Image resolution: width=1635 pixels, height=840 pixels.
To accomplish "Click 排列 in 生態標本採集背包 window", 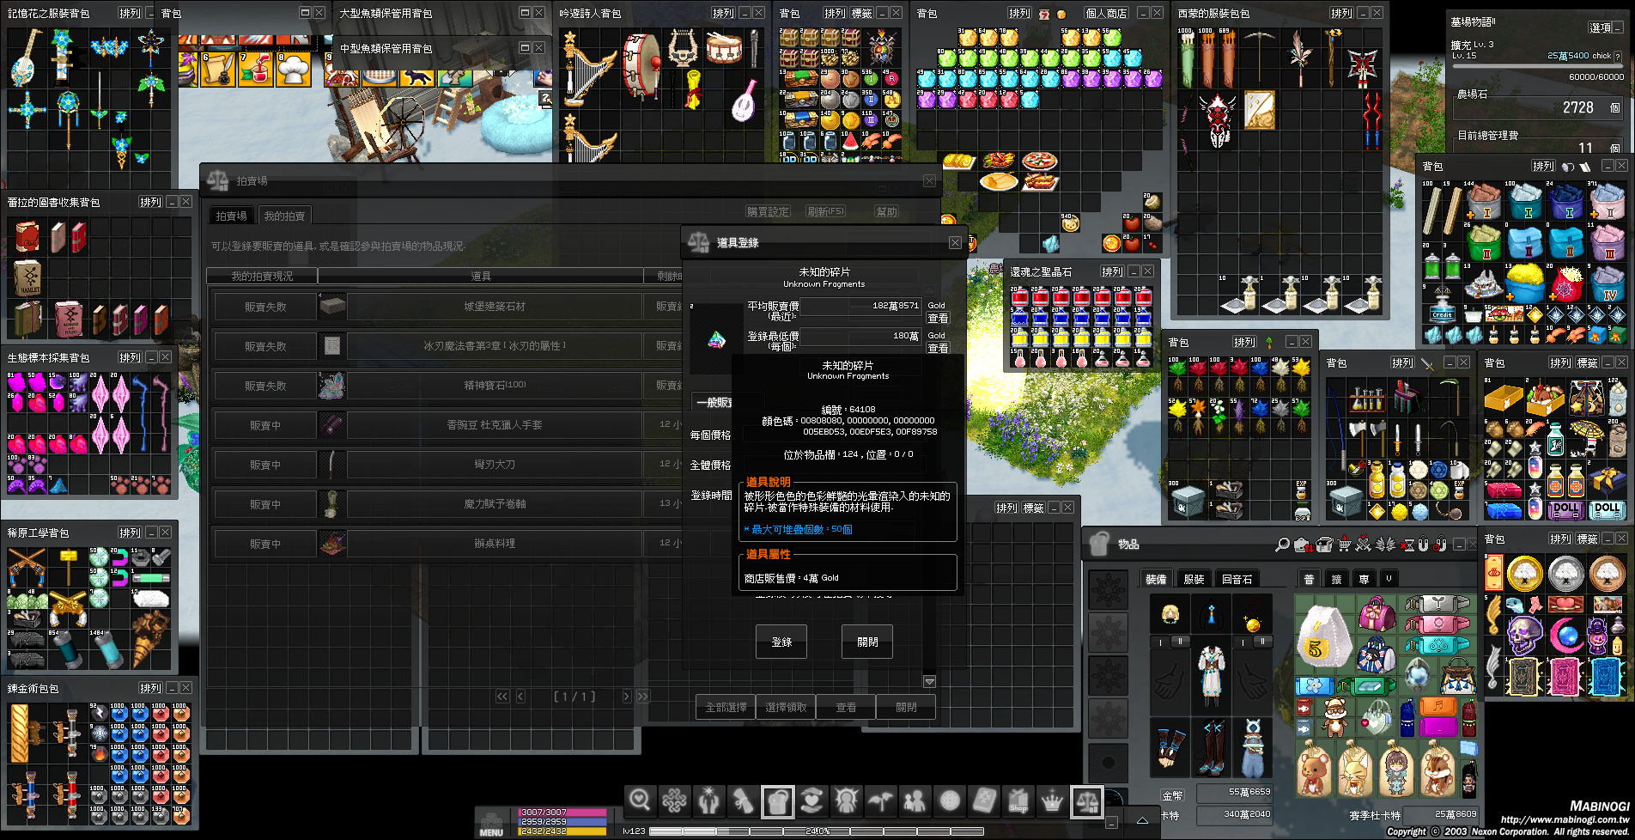I will pyautogui.click(x=130, y=357).
